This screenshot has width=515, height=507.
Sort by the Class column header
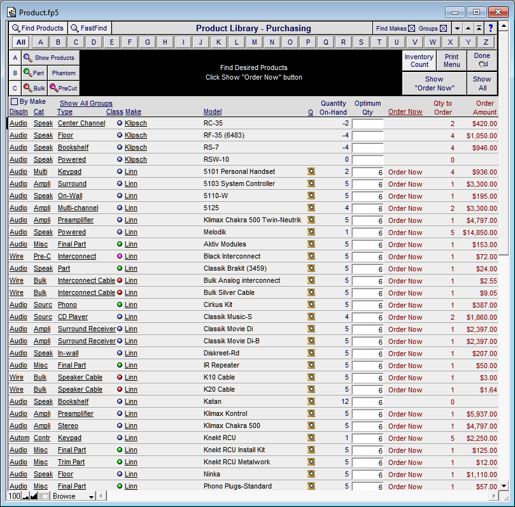pyautogui.click(x=115, y=111)
